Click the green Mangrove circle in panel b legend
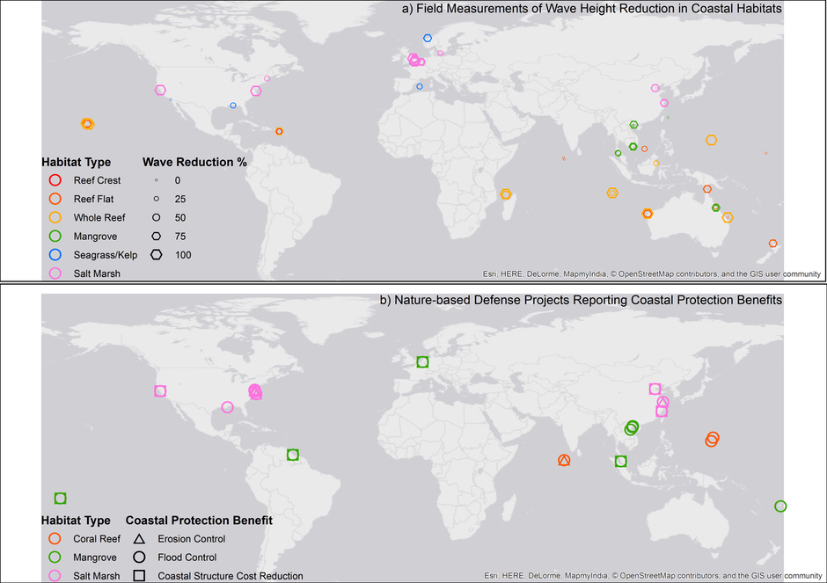 (55, 557)
